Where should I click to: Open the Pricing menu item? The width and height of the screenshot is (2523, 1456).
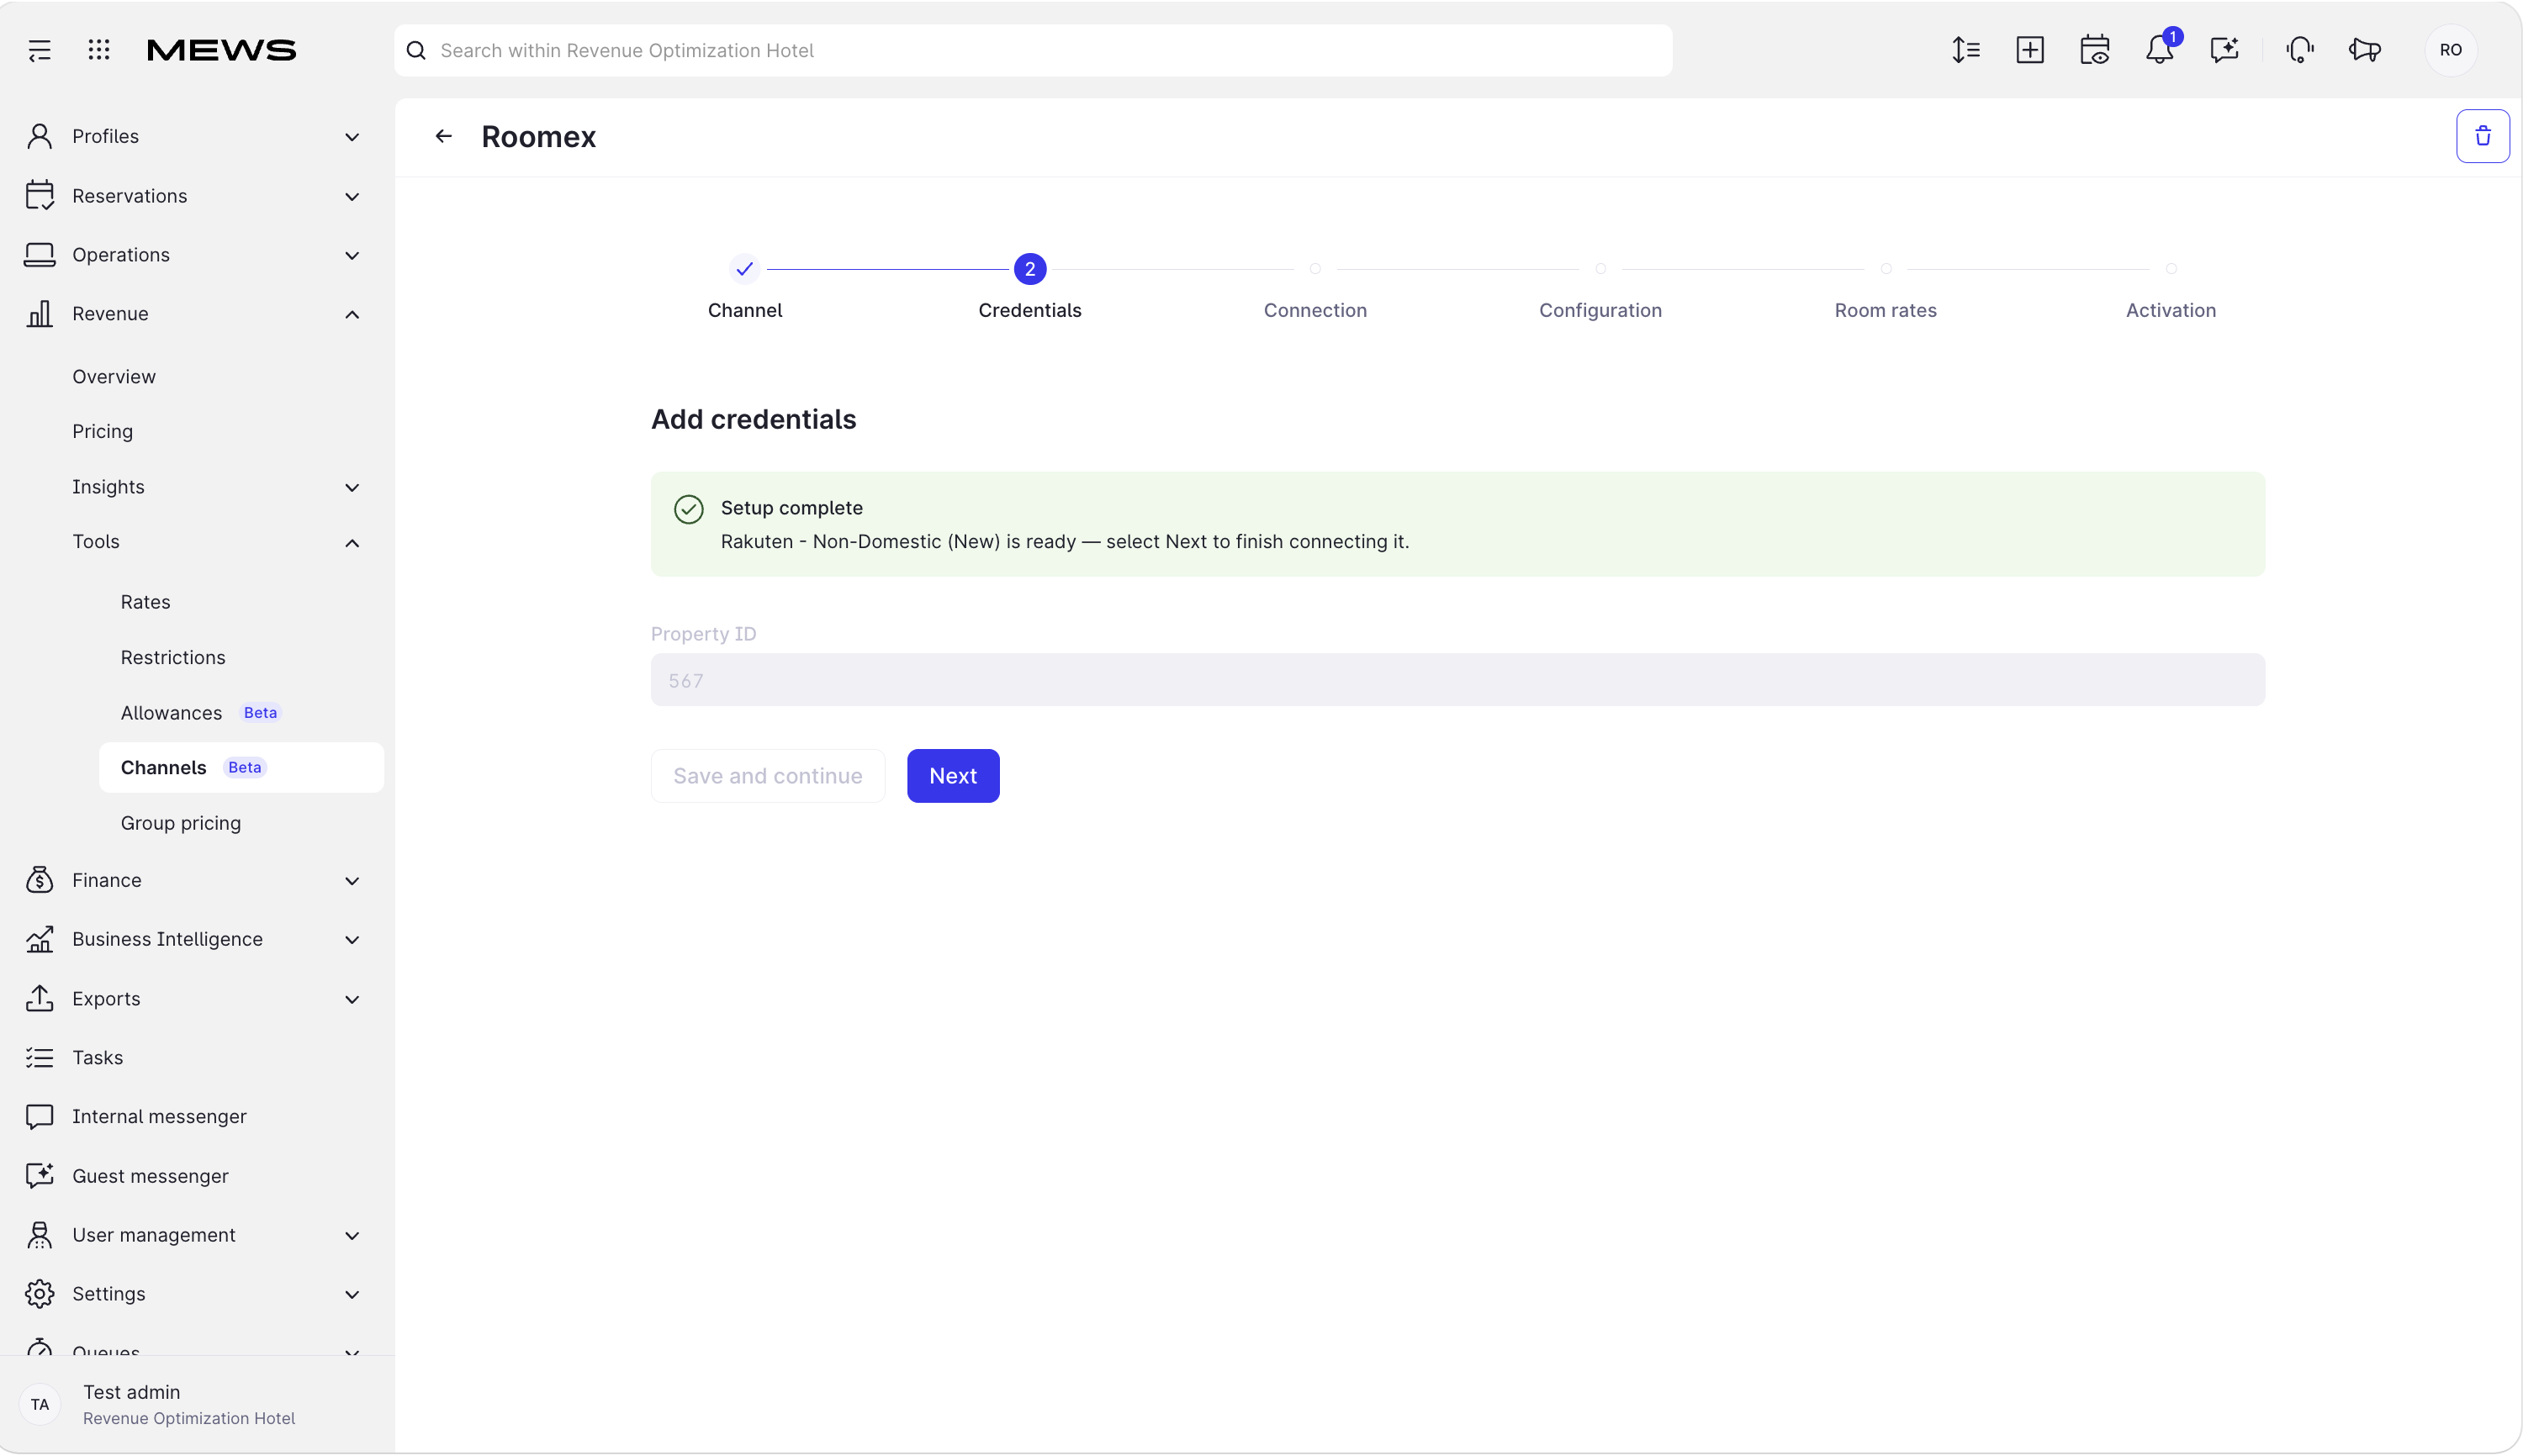(102, 431)
